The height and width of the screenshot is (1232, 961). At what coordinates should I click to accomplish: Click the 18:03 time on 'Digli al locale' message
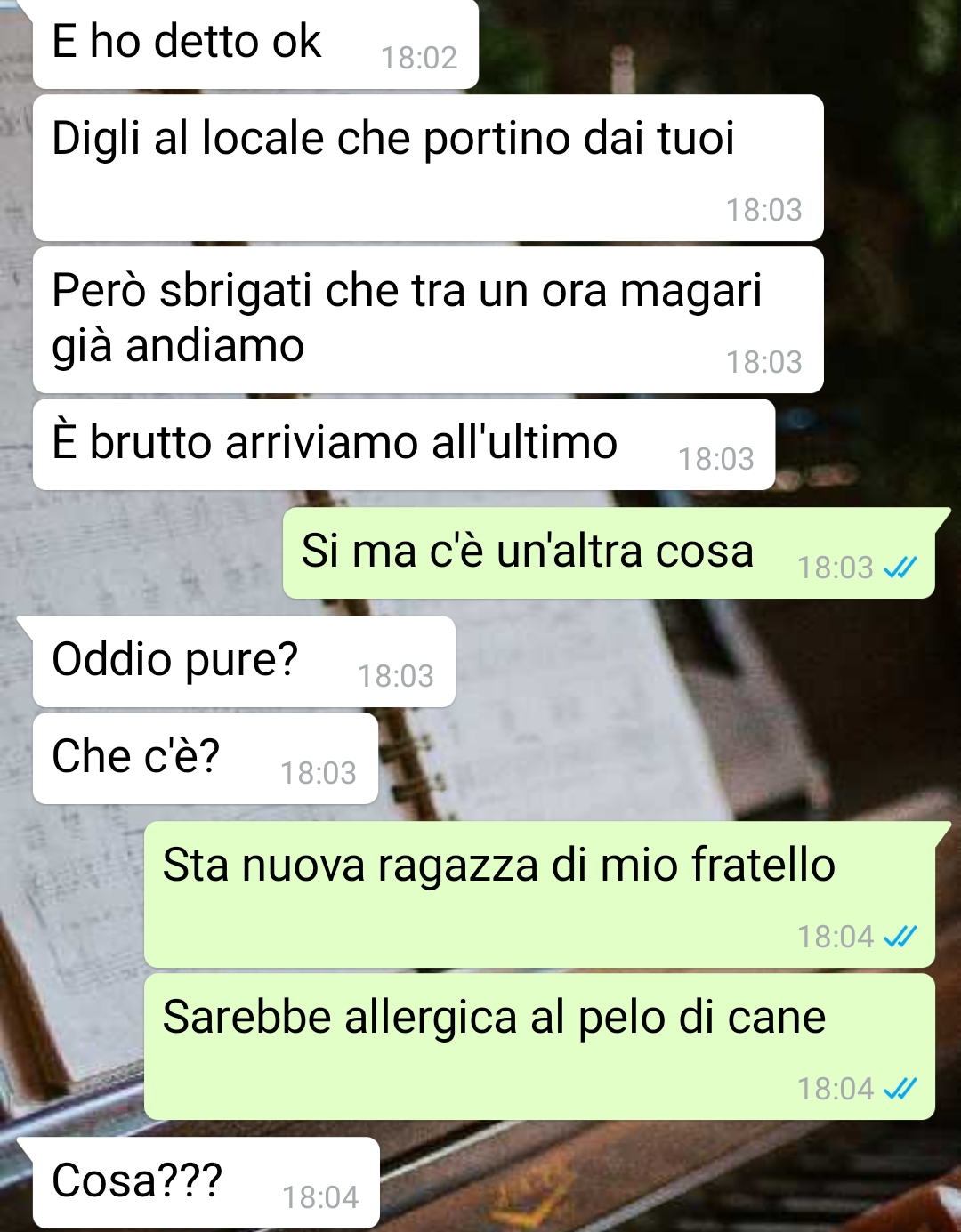(x=764, y=210)
